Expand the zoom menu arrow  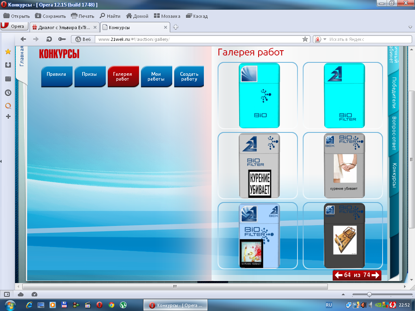pyautogui.click(x=343, y=294)
